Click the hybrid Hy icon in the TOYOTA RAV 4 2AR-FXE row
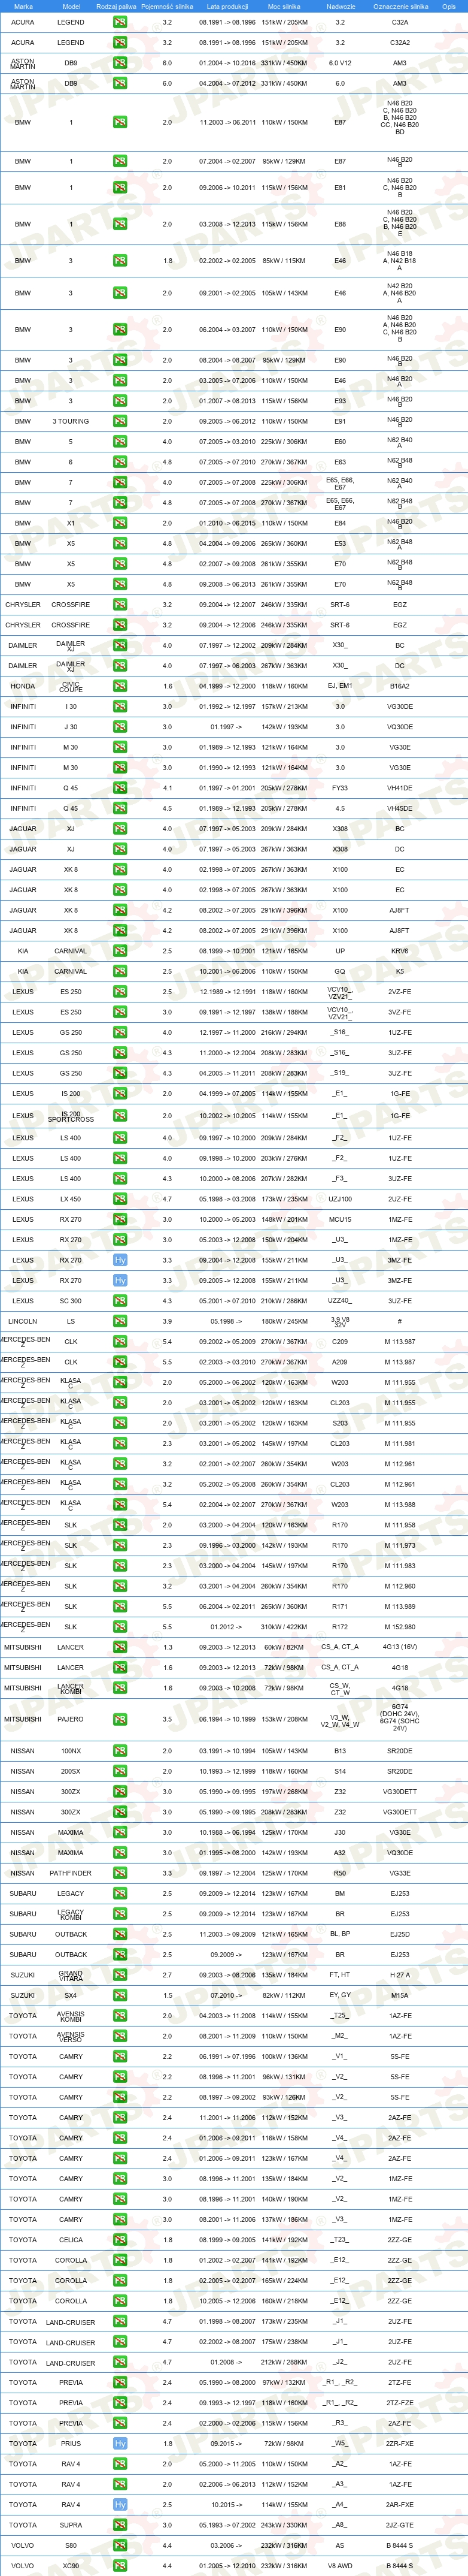Viewport: 468px width, 2576px height. [x=120, y=2504]
